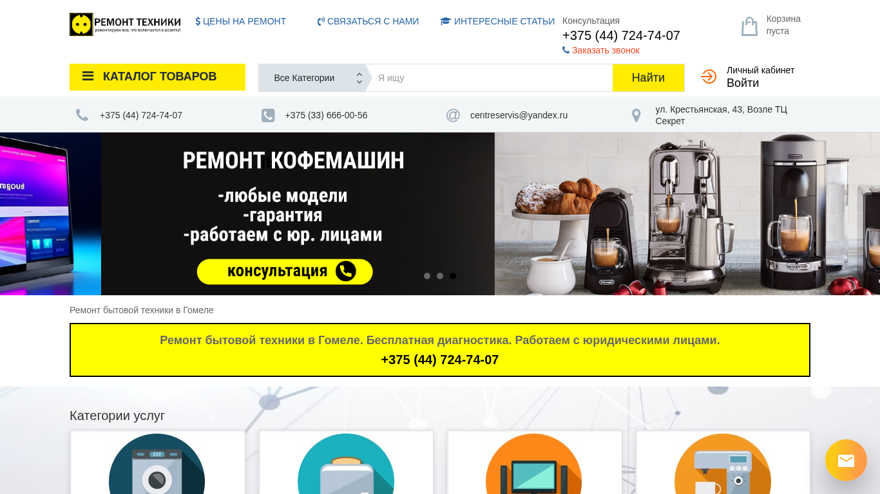Open Интересные статьи menu item
The image size is (880, 494).
497,21
